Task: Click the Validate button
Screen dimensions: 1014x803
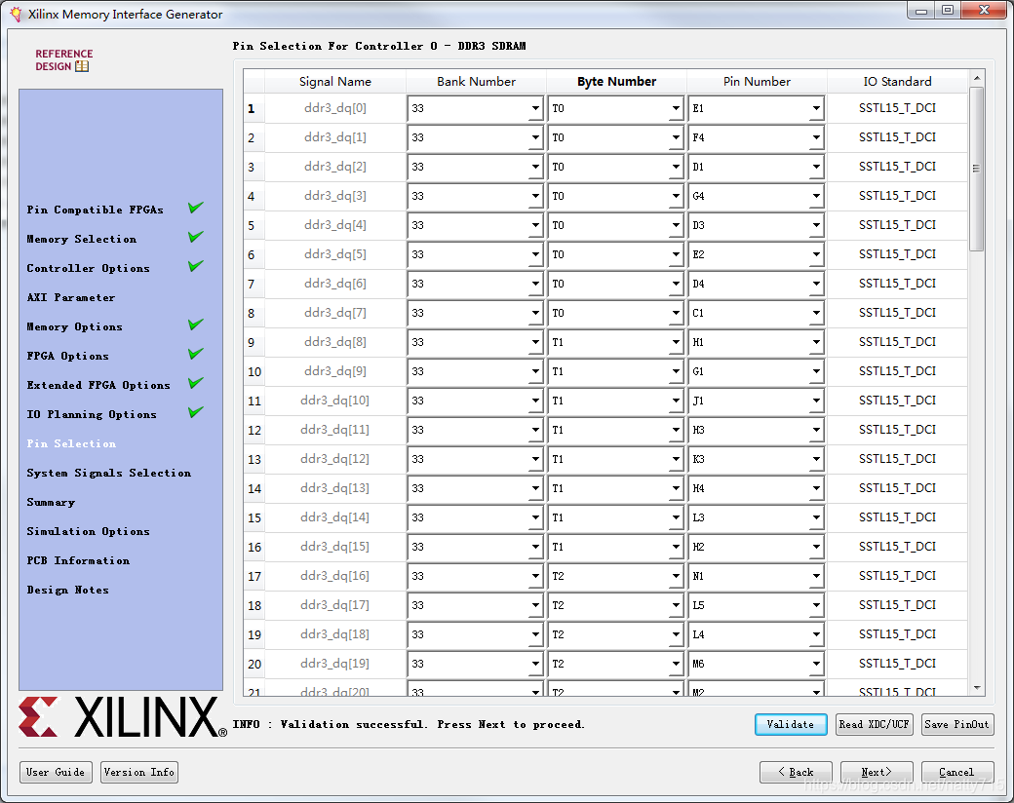Action: [x=791, y=725]
